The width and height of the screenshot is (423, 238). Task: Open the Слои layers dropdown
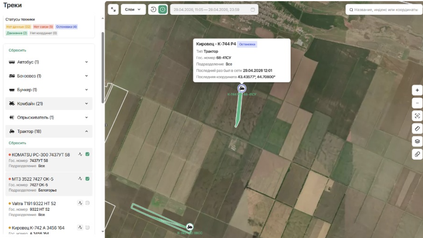133,9
